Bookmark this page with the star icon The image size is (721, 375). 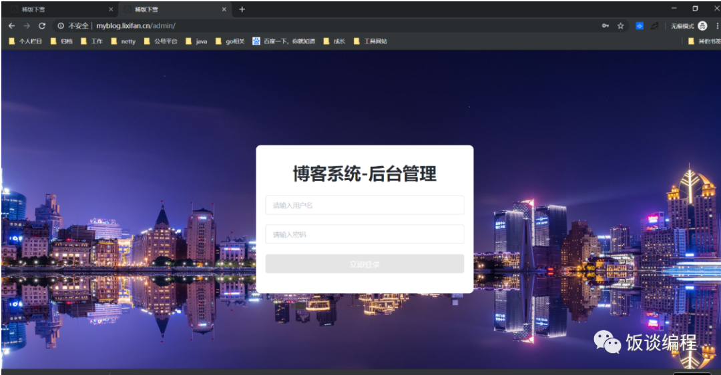click(x=620, y=26)
